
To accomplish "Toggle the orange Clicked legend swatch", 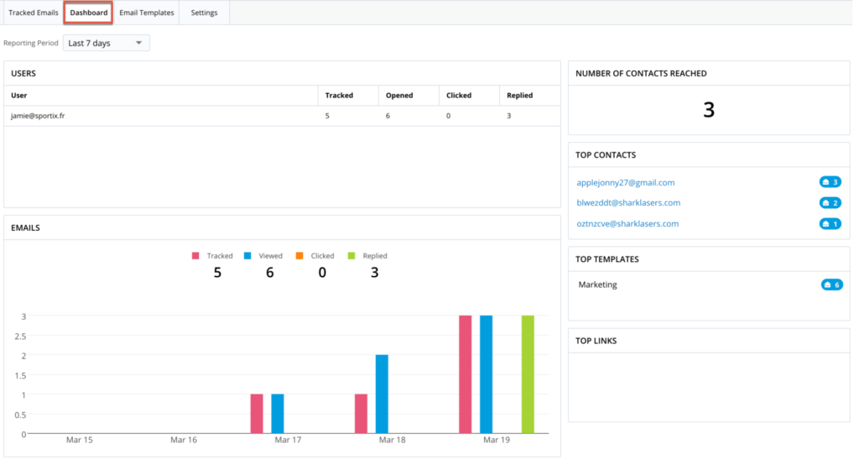I will pos(299,256).
